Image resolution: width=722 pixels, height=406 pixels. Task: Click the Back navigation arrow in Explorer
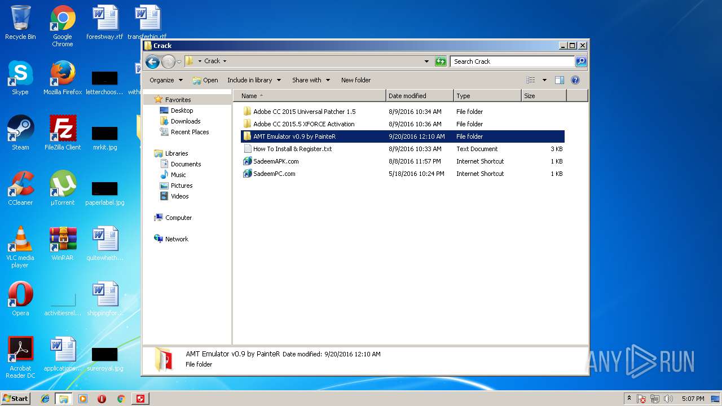[x=152, y=61]
